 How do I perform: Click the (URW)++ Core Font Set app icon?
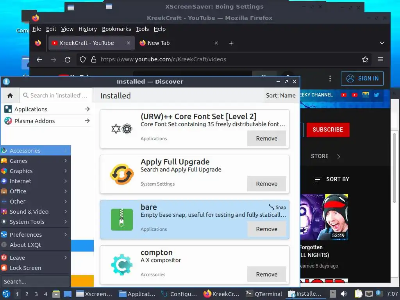[122, 129]
